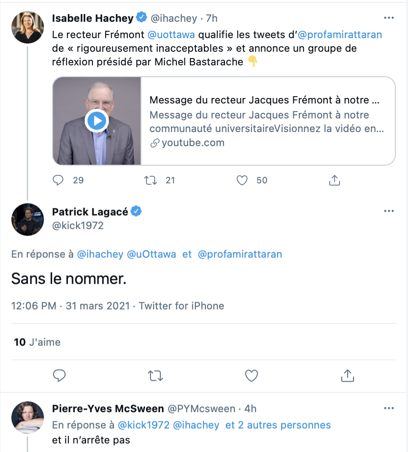
Task: Play the Jacques Frémont video message
Action: pyautogui.click(x=97, y=121)
